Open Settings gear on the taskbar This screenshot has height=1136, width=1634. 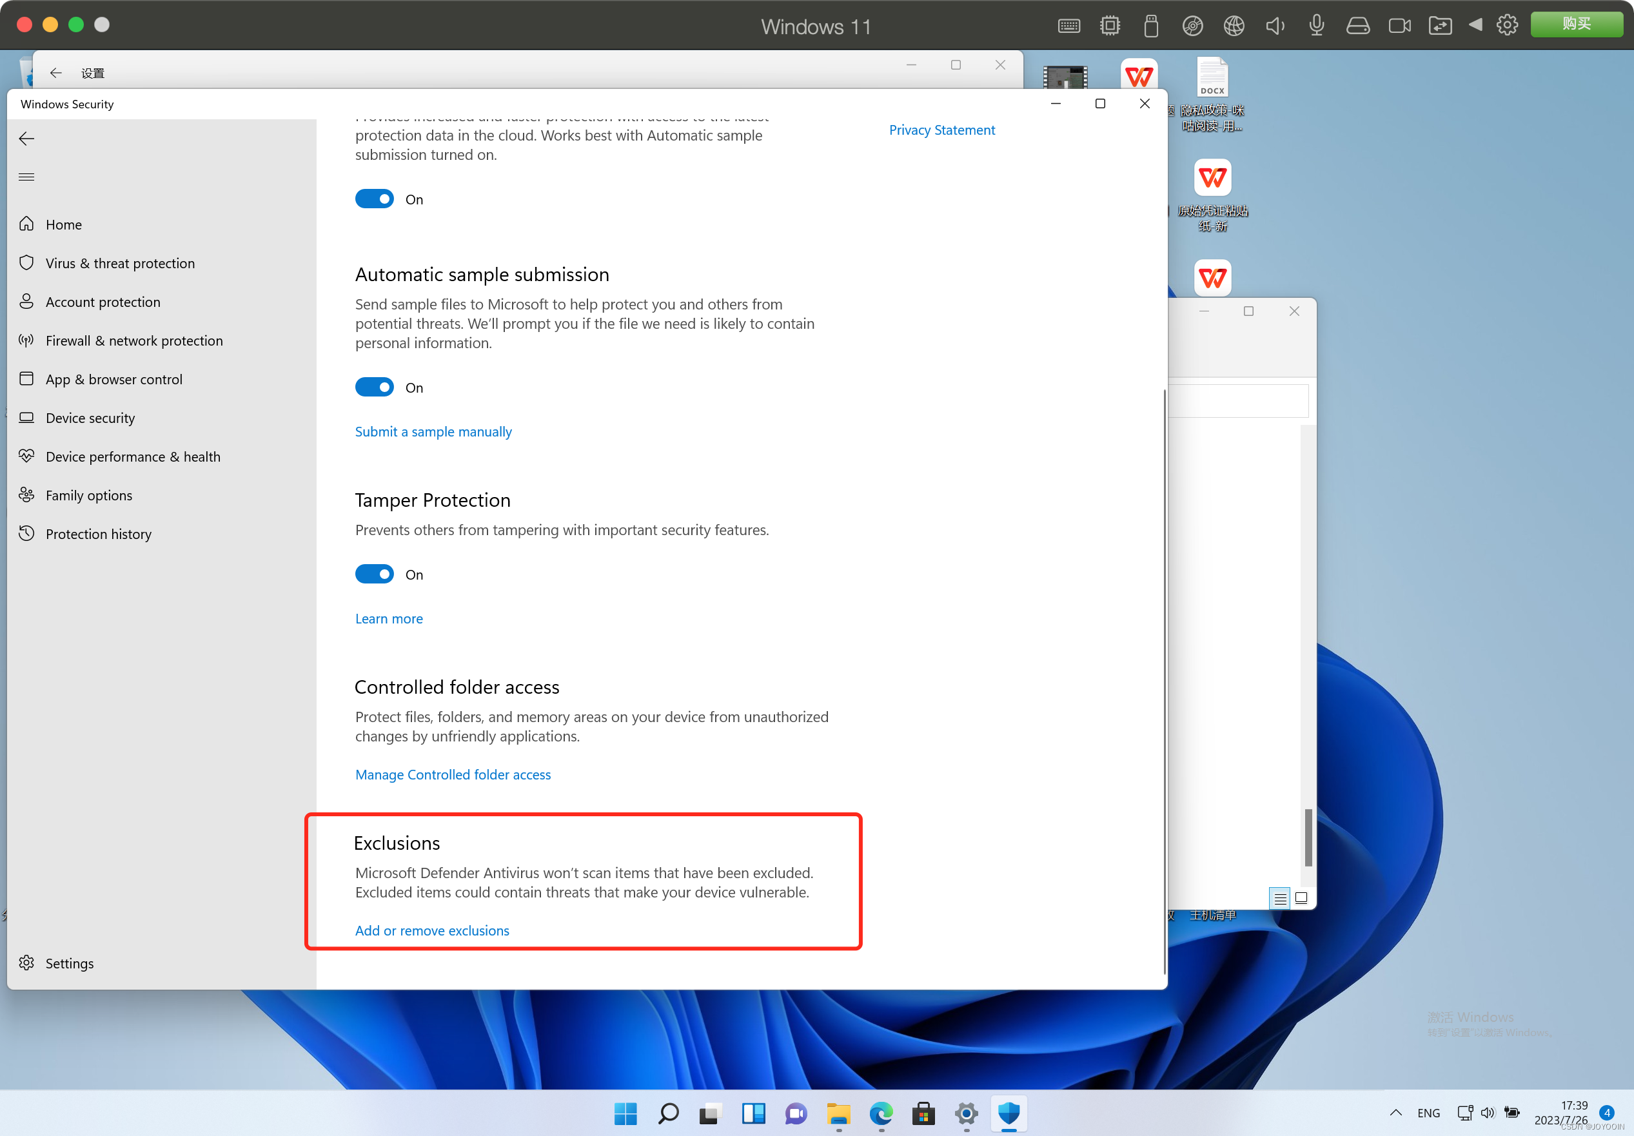coord(967,1113)
